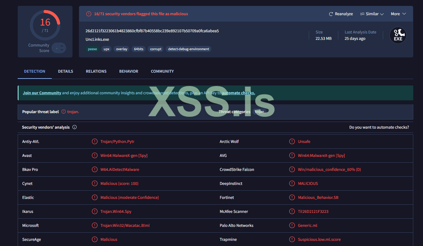Click the EXE file type icon

click(x=398, y=36)
